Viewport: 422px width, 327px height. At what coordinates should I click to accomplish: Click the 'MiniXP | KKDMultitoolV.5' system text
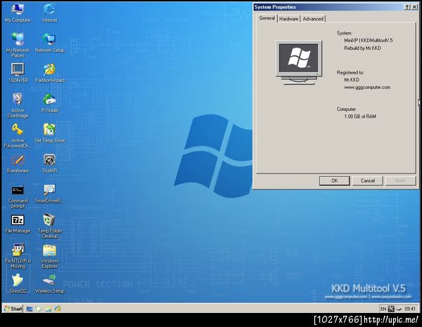(x=368, y=40)
